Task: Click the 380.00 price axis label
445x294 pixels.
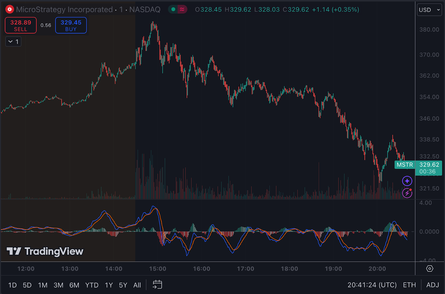Action: tap(429, 30)
